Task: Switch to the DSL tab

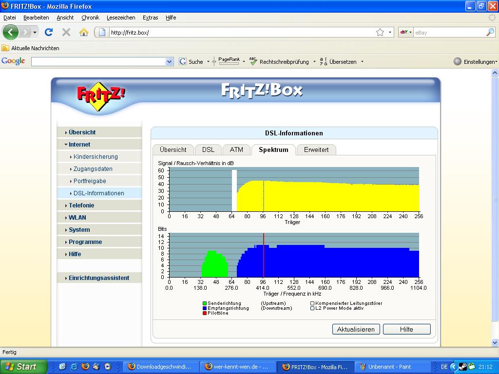Action: [208, 150]
